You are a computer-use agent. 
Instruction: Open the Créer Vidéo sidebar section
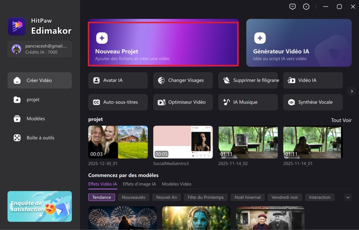(40, 80)
